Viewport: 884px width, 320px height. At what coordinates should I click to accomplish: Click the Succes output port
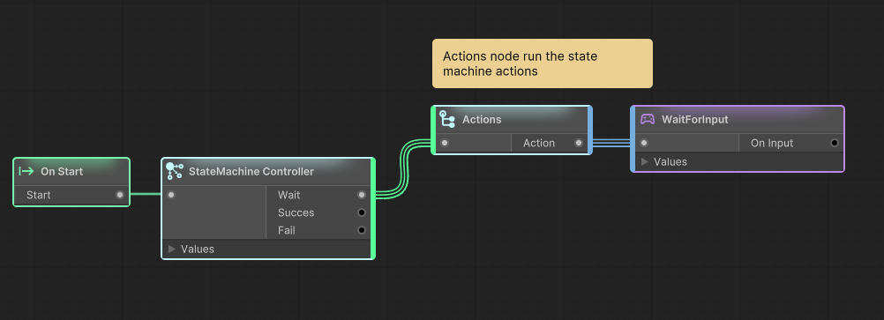362,212
